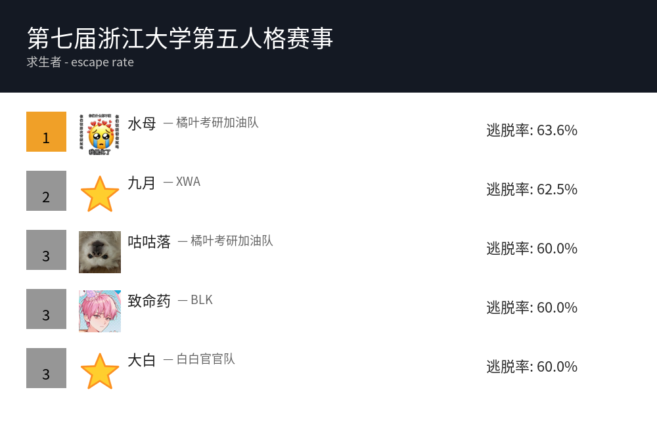
Task: Click team name 白白官官队
Action: click(206, 359)
